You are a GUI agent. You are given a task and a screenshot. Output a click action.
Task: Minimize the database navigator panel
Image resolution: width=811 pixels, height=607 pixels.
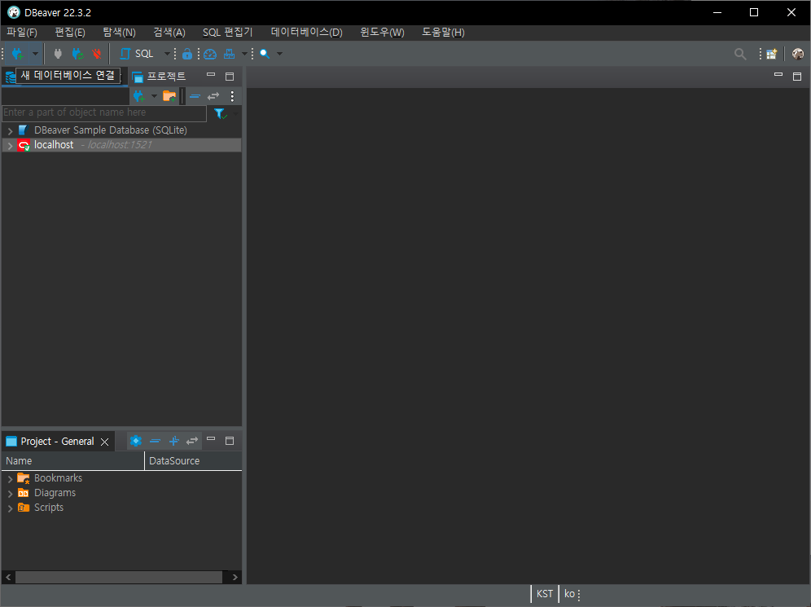[211, 76]
